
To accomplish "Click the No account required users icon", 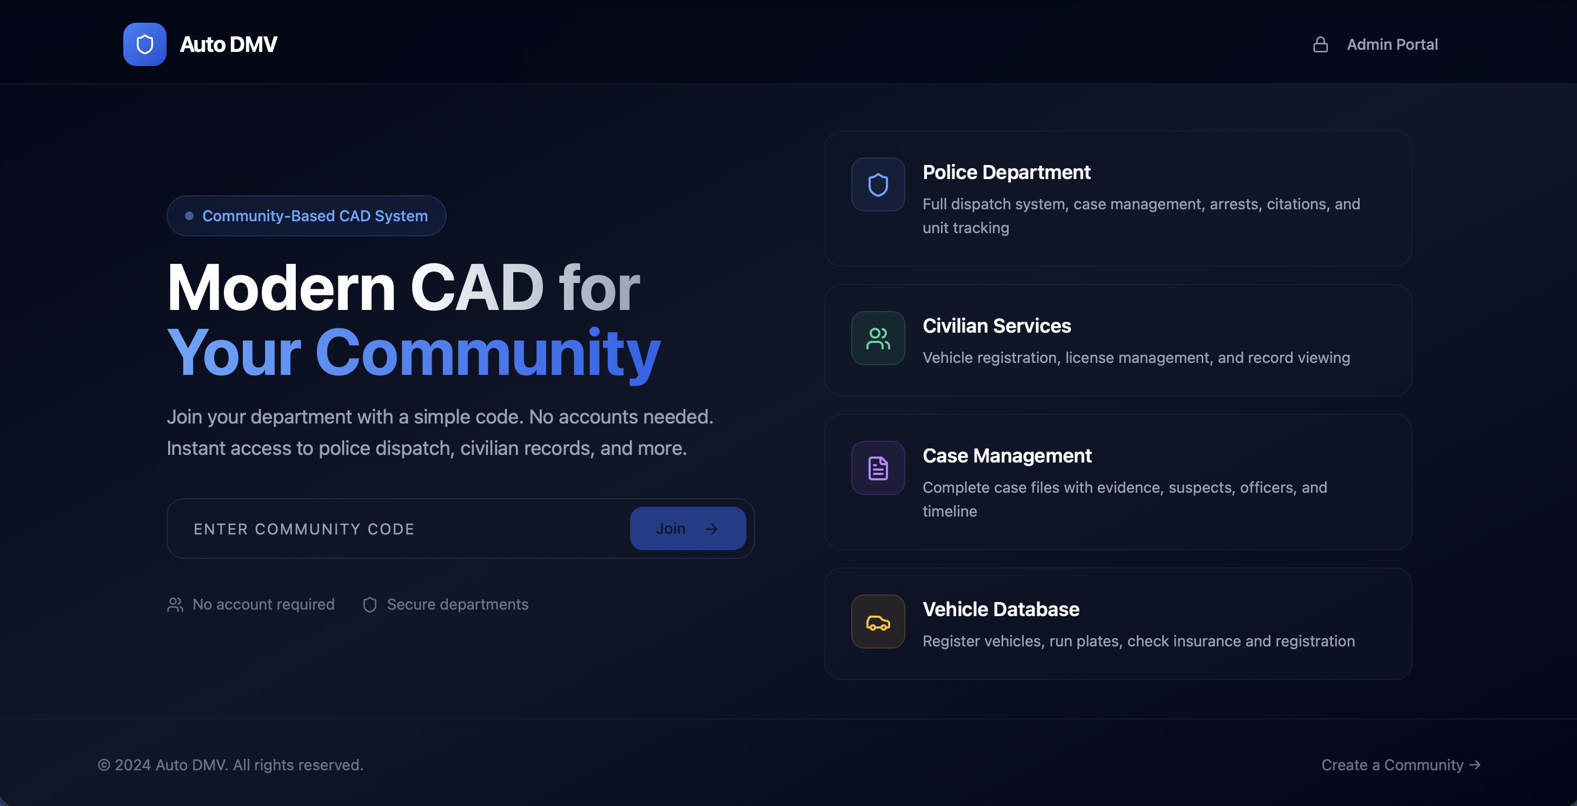I will [175, 605].
